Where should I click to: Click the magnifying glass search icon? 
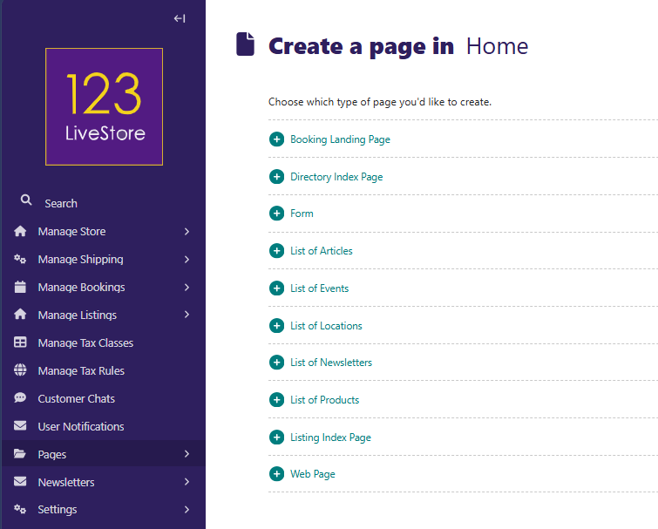pos(26,200)
